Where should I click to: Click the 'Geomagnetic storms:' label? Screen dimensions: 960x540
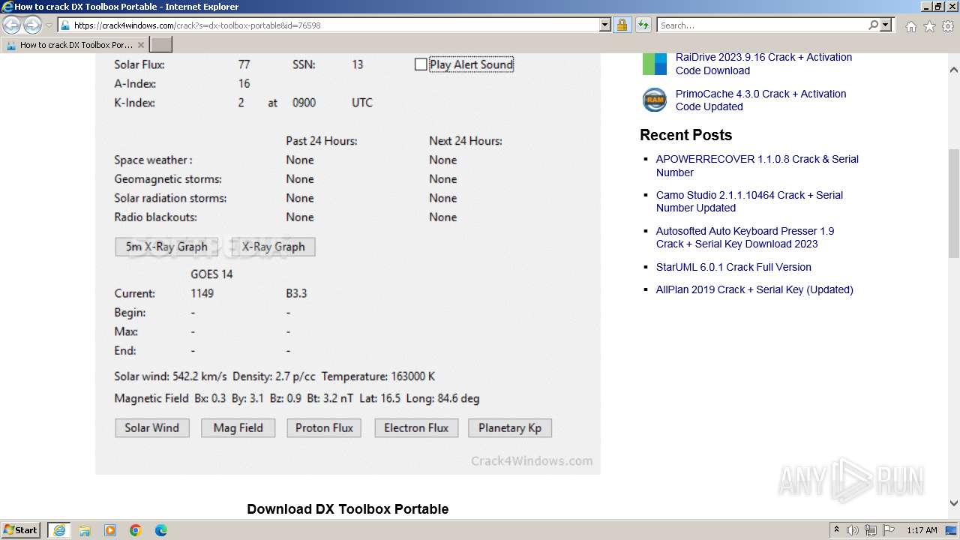168,179
